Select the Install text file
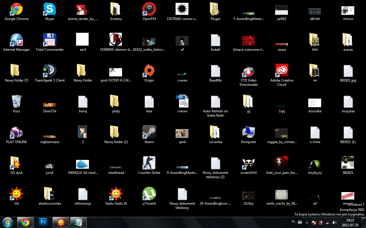The height and width of the screenshot is (228, 366). pyautogui.click(x=216, y=40)
